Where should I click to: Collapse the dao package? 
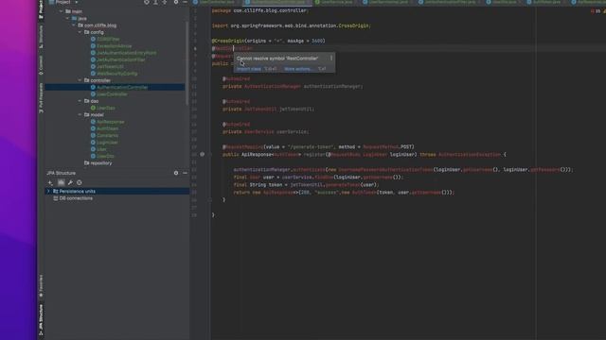[80, 101]
